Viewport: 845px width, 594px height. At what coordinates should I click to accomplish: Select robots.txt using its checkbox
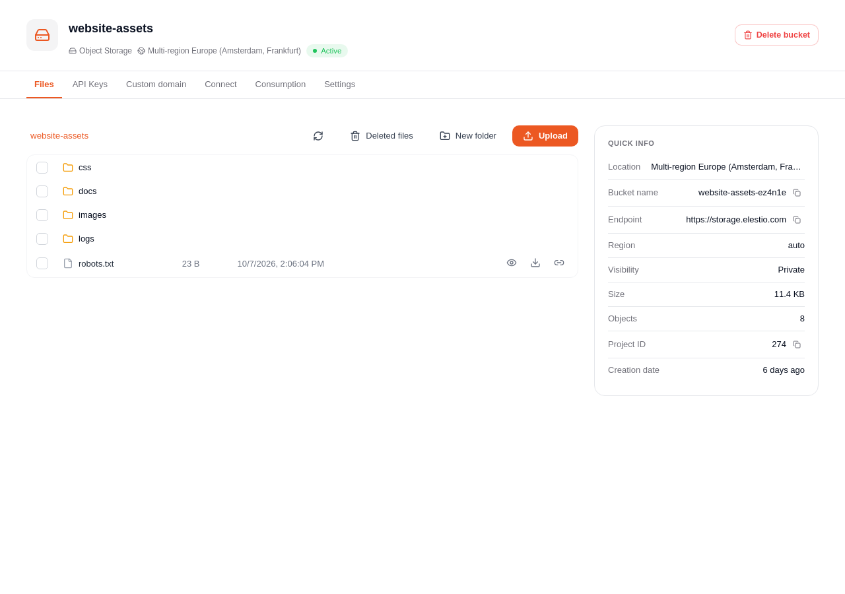(x=42, y=263)
